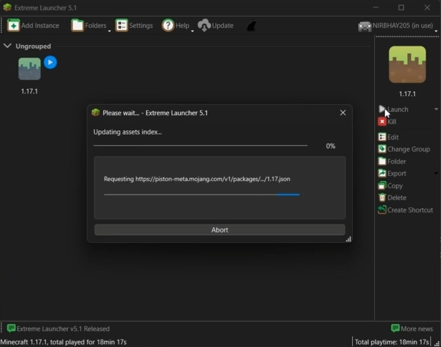This screenshot has height=347, width=441.
Task: Click the Add Instance toolbar button
Action: (x=33, y=25)
